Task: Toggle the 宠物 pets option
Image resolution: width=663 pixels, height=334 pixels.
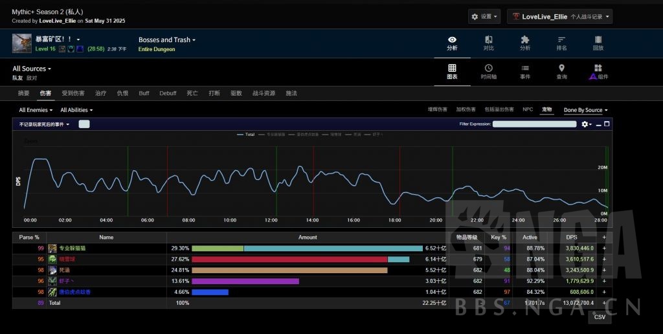Action: (547, 110)
